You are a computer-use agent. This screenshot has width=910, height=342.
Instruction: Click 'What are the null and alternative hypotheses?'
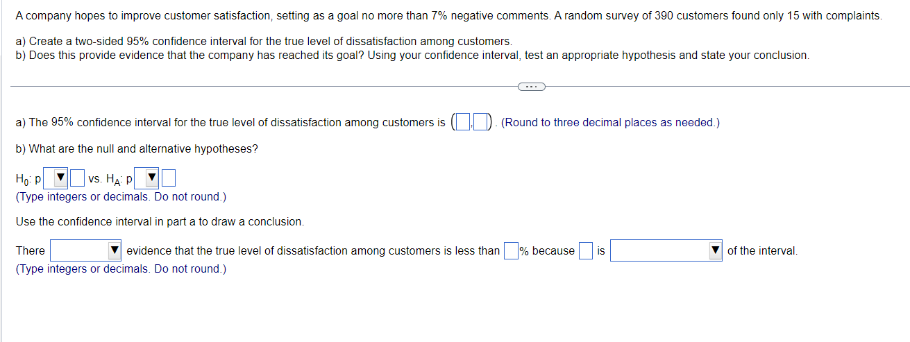pos(137,149)
